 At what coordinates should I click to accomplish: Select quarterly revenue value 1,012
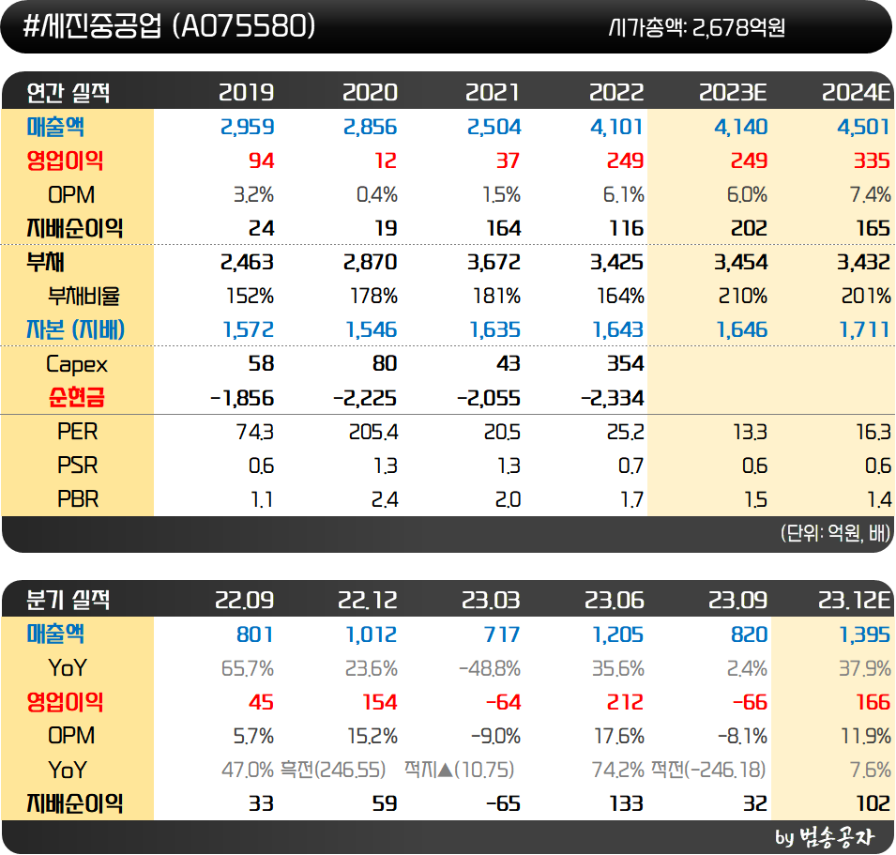pyautogui.click(x=372, y=634)
